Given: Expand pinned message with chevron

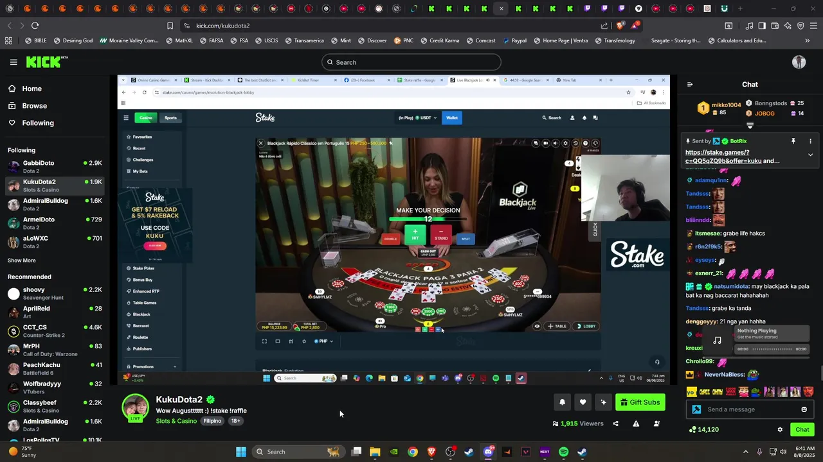Looking at the screenshot, I should [810, 155].
